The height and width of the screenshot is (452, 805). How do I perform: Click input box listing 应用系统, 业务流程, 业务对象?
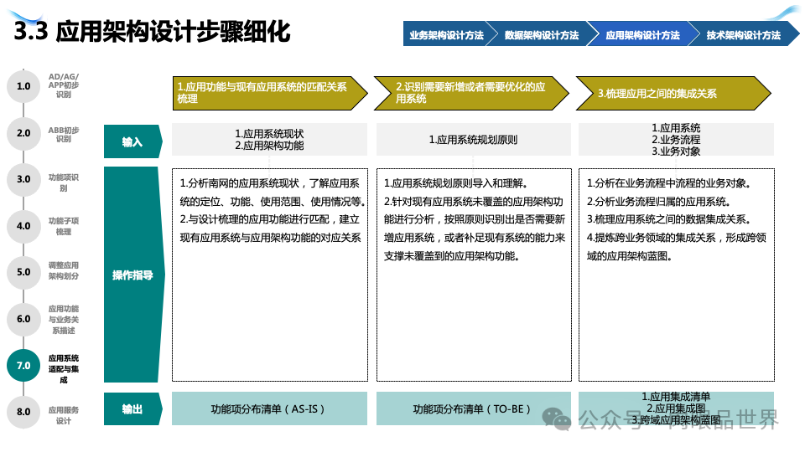[676, 140]
